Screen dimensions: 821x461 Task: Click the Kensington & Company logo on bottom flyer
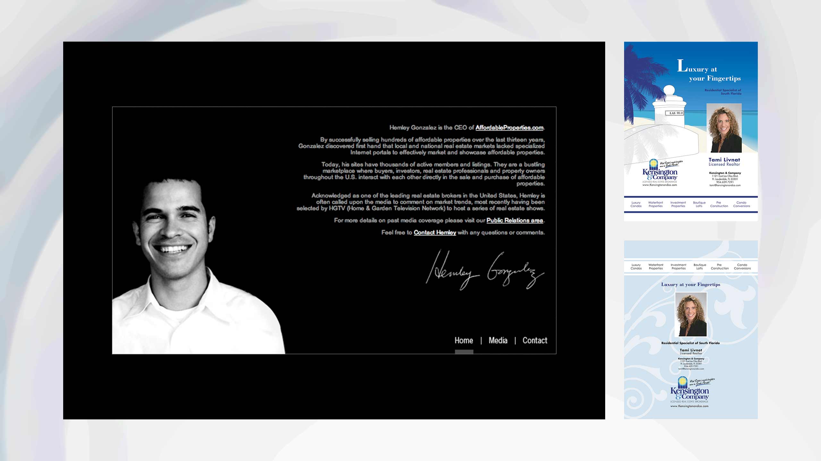(690, 391)
